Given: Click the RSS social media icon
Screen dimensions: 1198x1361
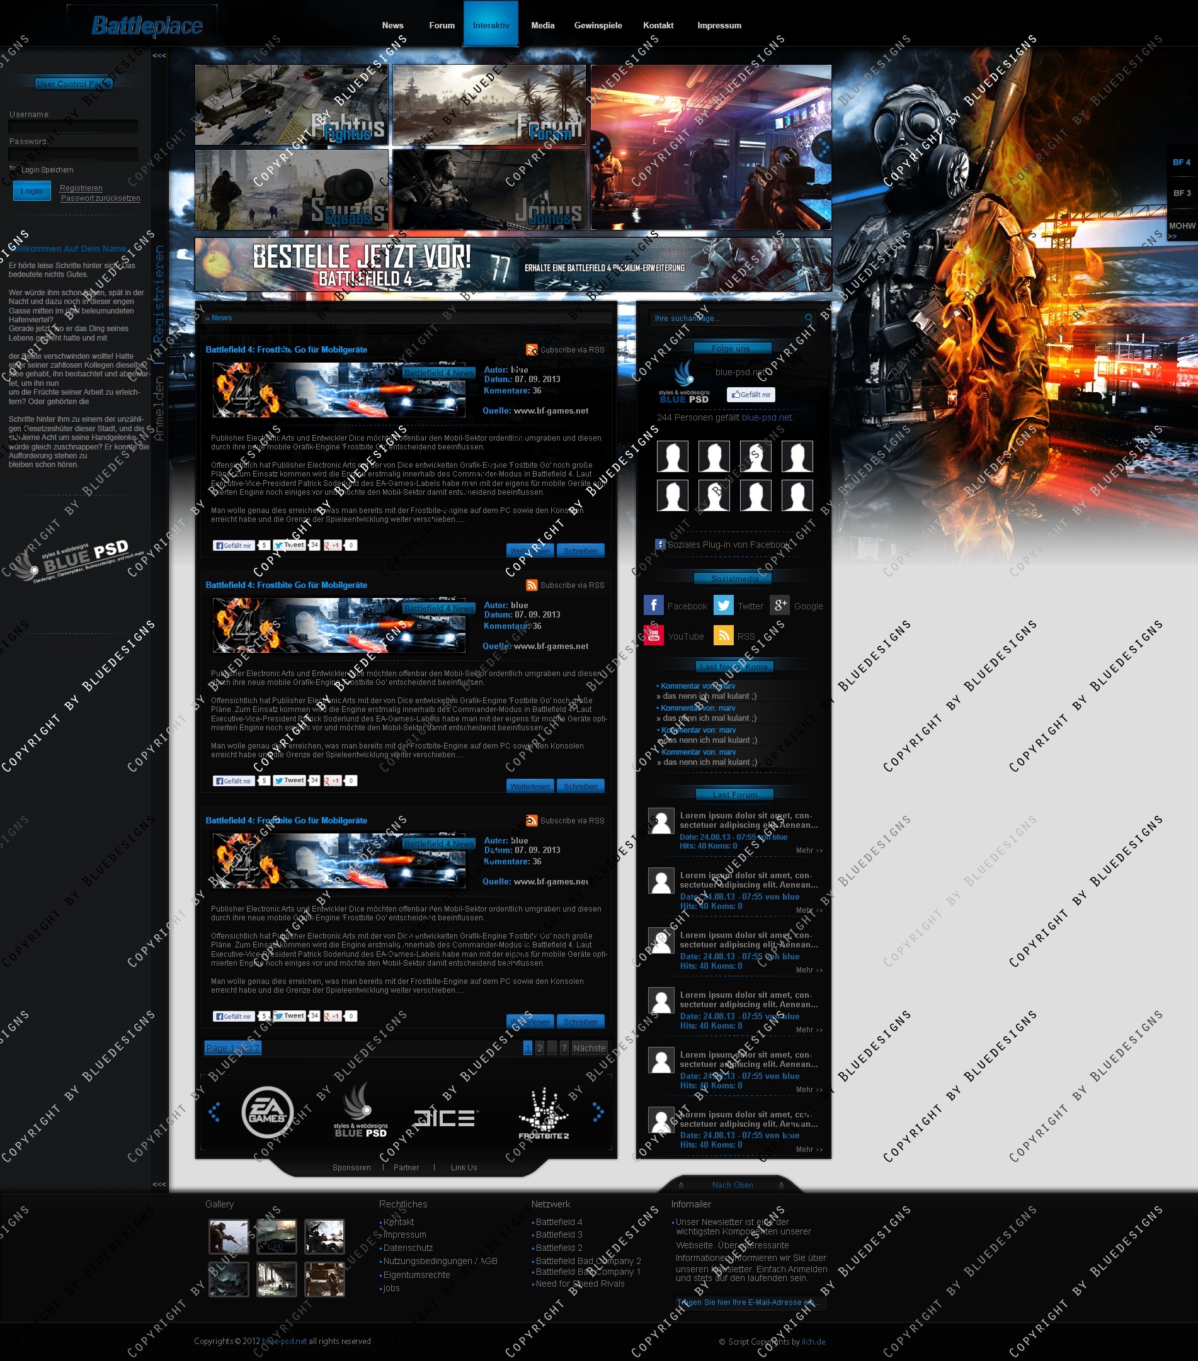Looking at the screenshot, I should 724,635.
